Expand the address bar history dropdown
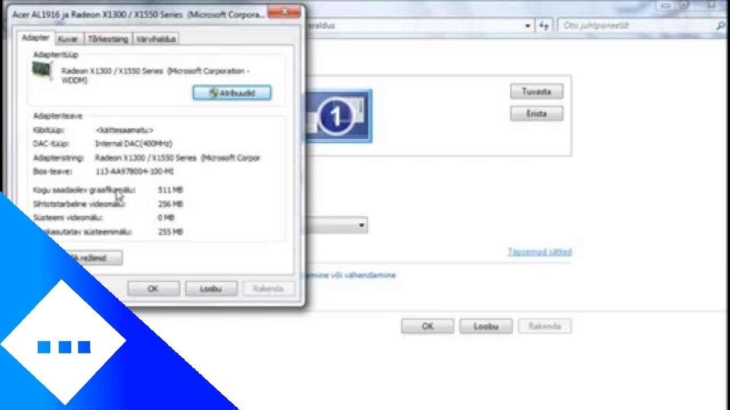 pos(528,26)
